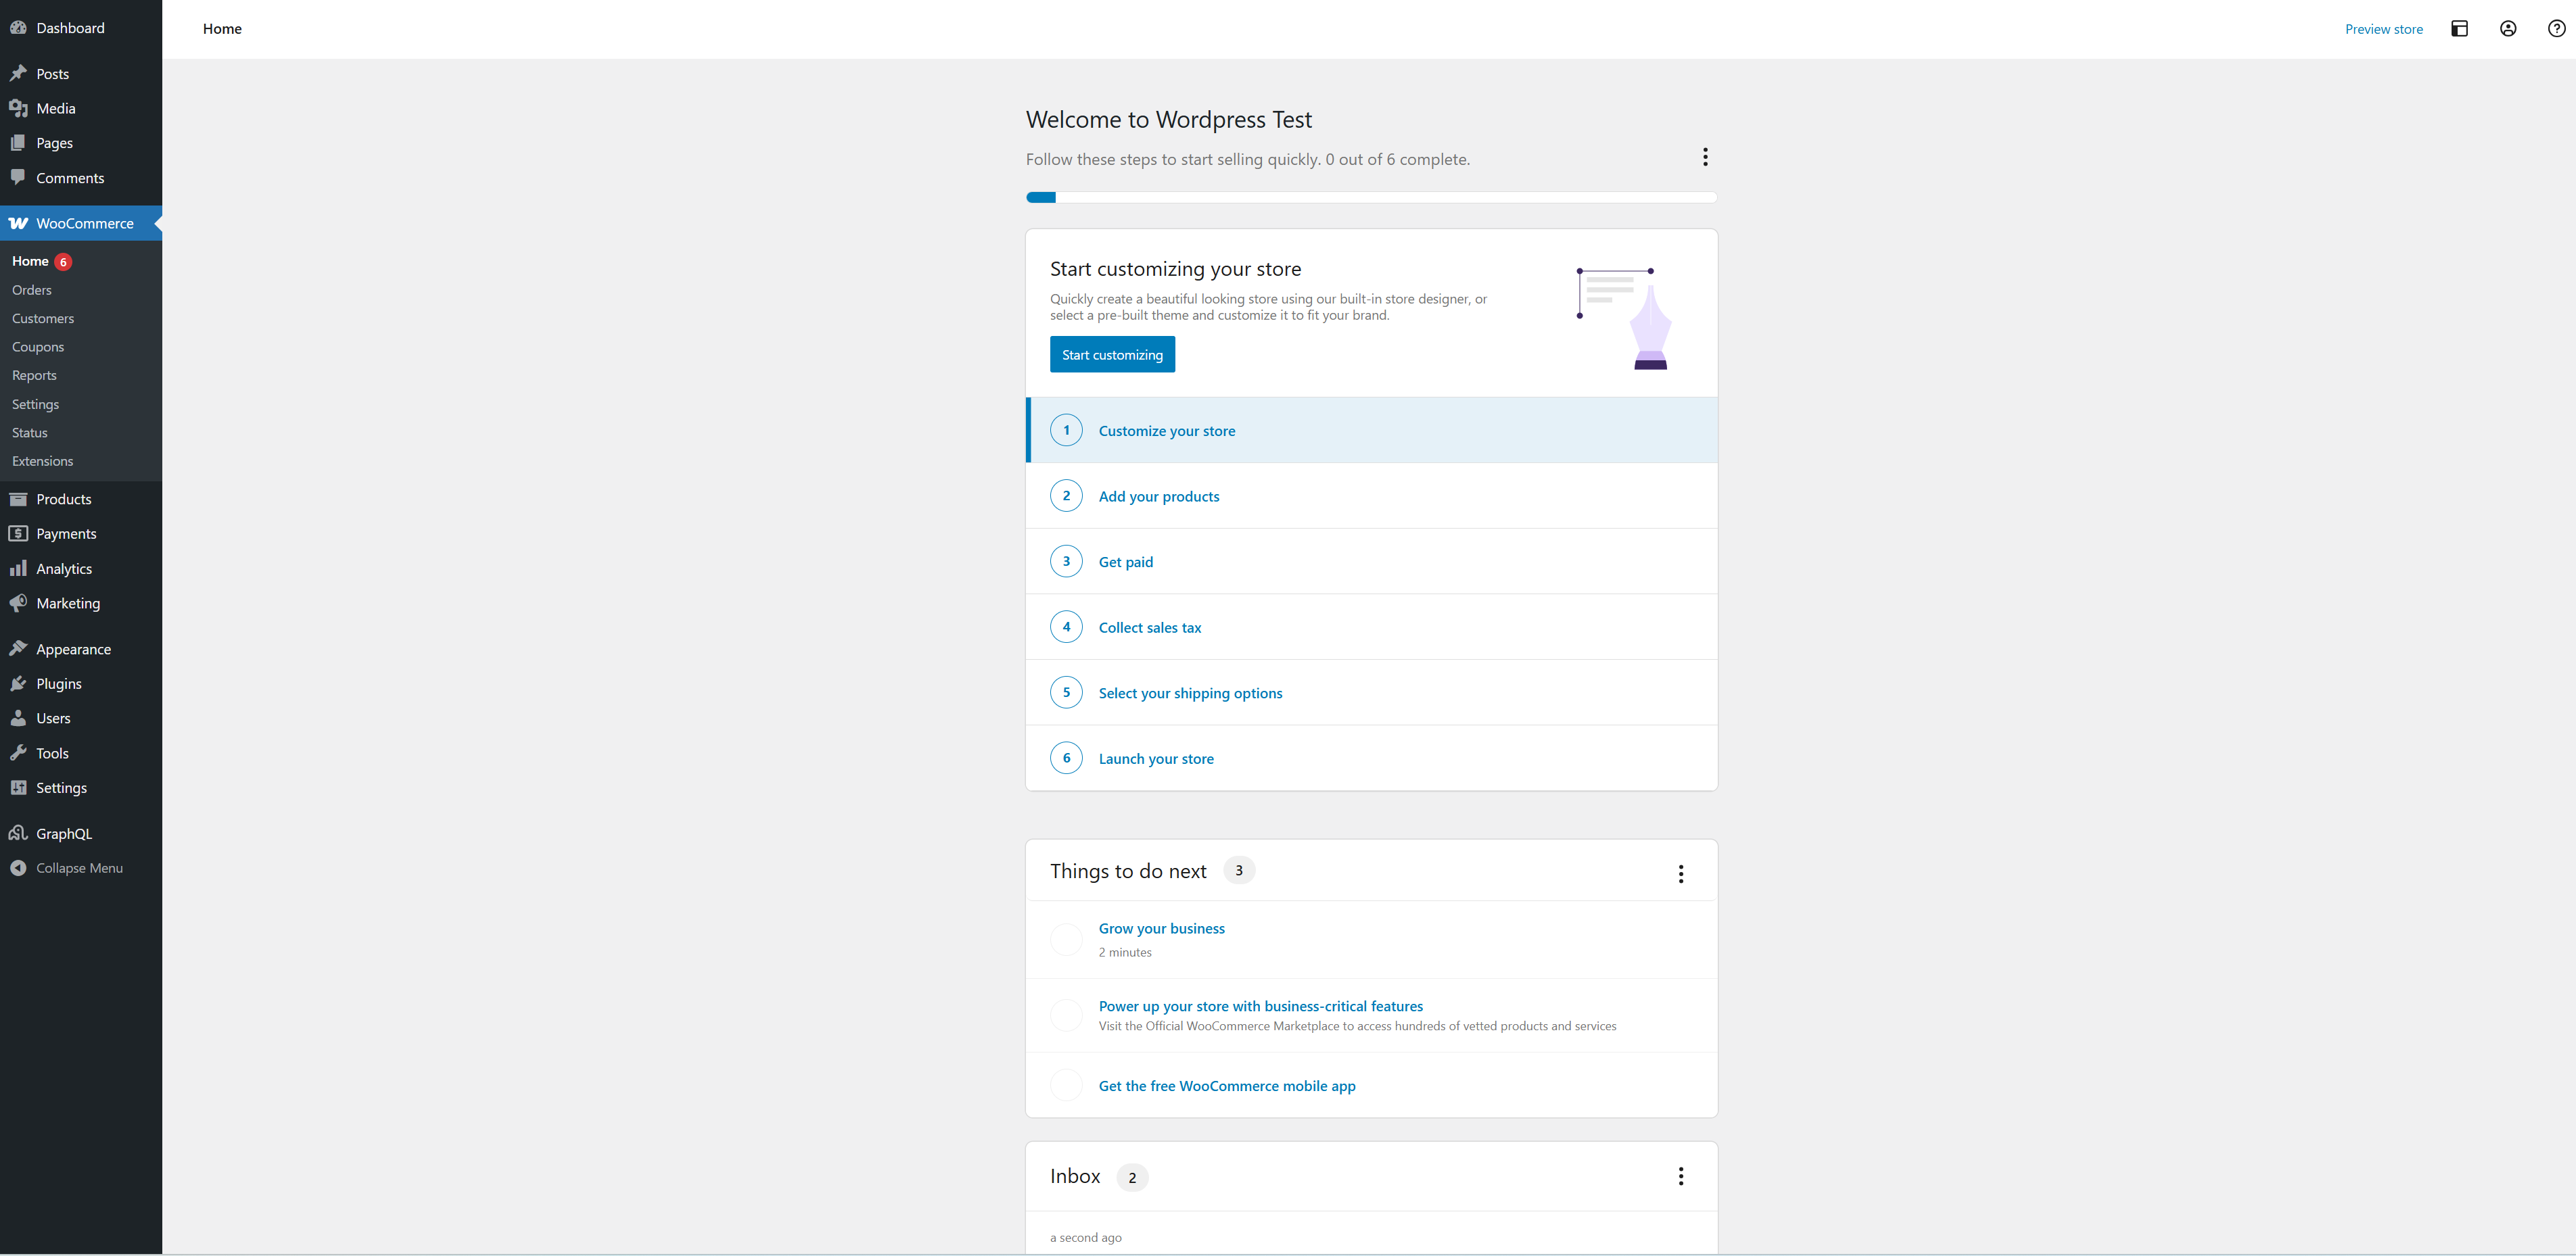2576x1256 pixels.
Task: Check off Get the free WooCommerce mobile app
Action: 1066,1085
